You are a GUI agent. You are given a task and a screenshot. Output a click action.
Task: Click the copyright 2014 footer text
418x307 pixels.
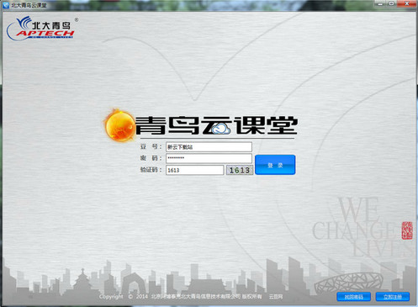click(x=180, y=297)
